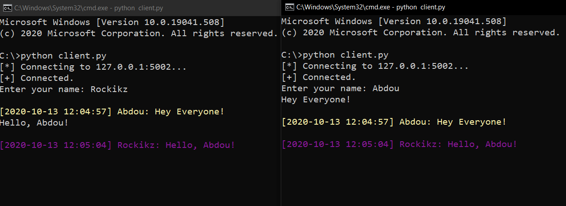Click the purple Rockikz message in Rockikz's terminal
The height and width of the screenshot is (206, 566).
[117, 145]
